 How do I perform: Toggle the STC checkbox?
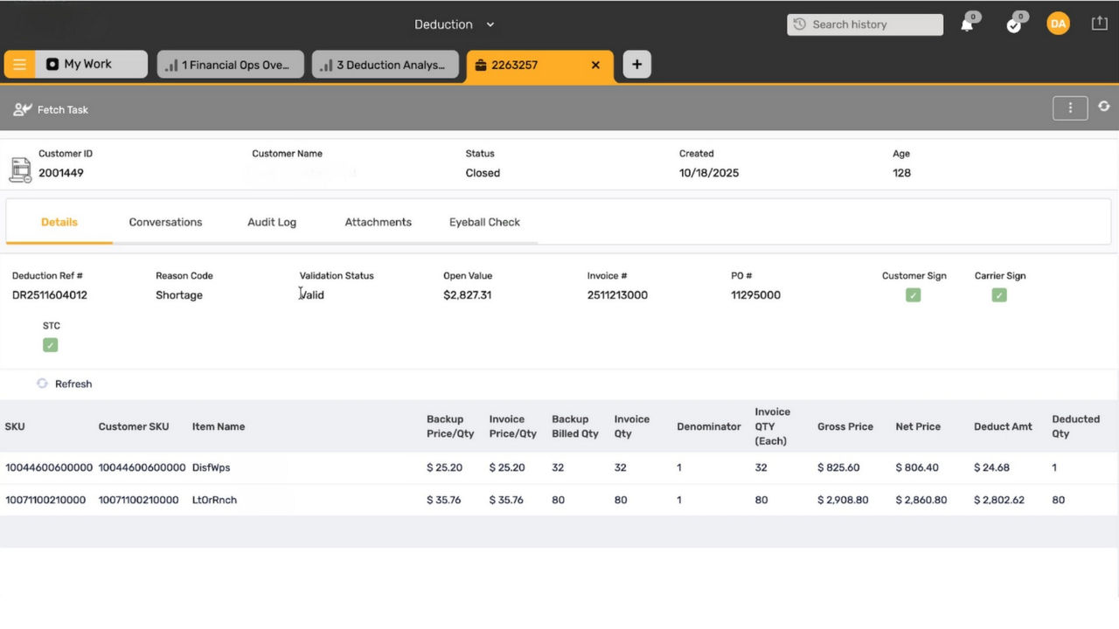[x=50, y=345]
